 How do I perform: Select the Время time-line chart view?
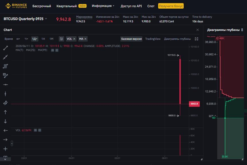(x=9, y=39)
